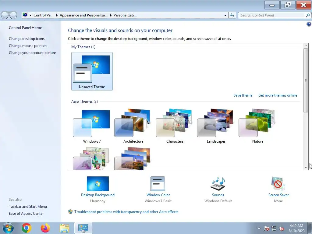Open Ease of Access Center link
Screen dimensions: 312x234
tap(26, 214)
